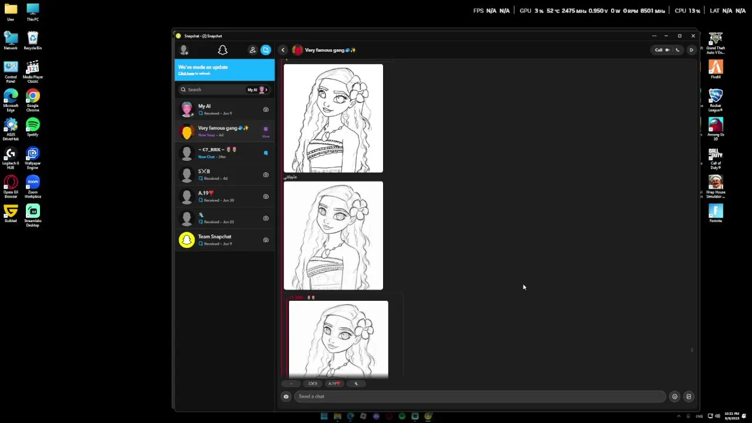This screenshot has width=752, height=423.
Task: Open the Recycle Bin on desktop
Action: click(x=33, y=41)
